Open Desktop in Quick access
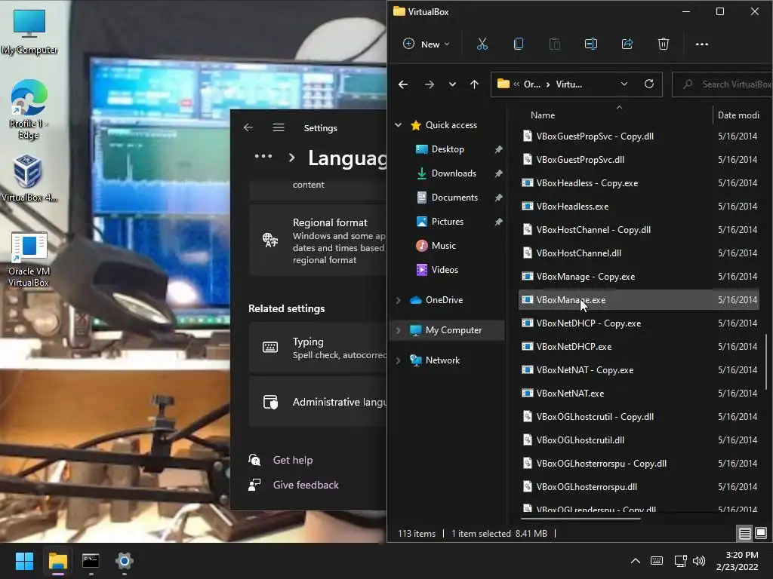This screenshot has width=773, height=579. point(448,149)
